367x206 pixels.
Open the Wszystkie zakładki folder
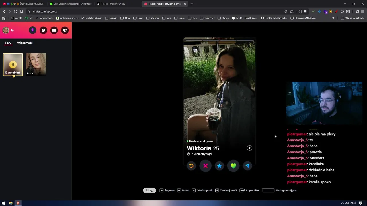[x=352, y=18]
